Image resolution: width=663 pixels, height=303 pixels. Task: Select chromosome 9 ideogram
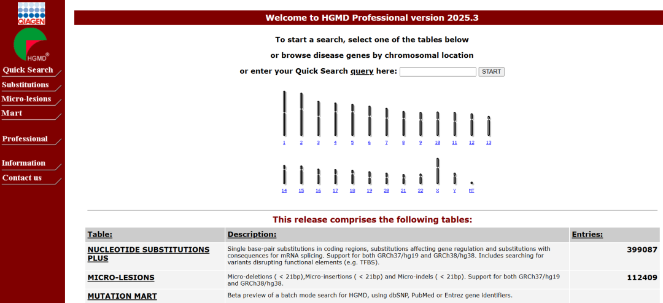421,124
